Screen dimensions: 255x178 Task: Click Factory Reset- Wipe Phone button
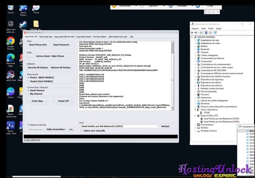pos(50,56)
